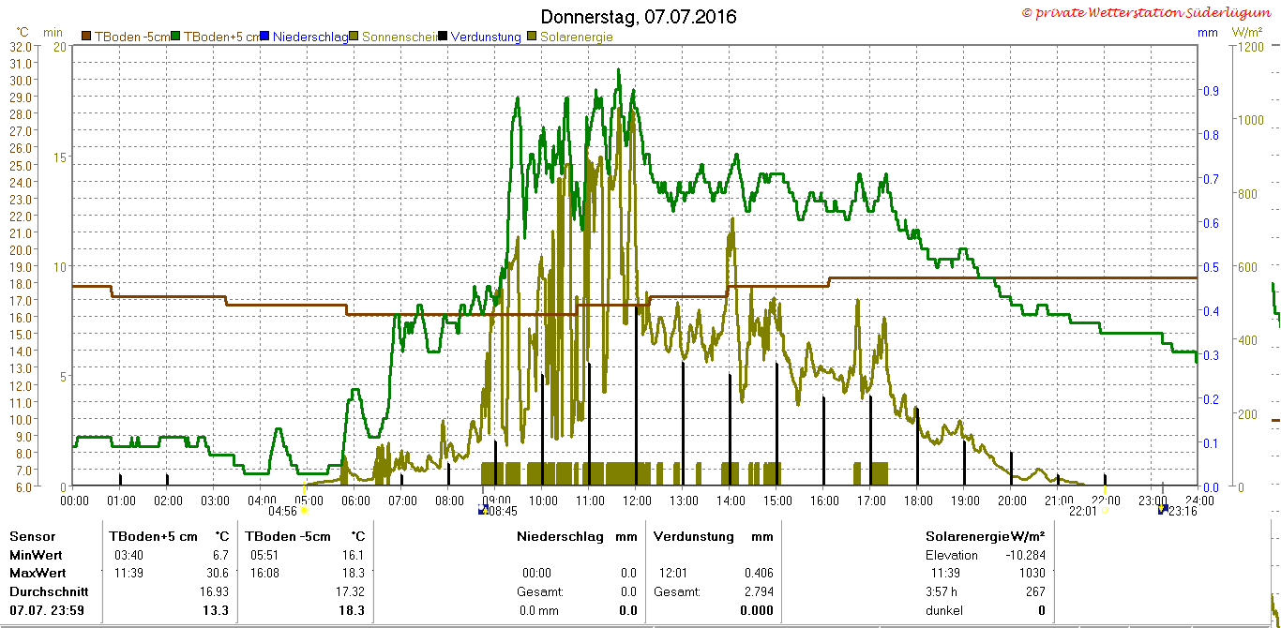Click the 0.406 Verdunstung value
The width and height of the screenshot is (1281, 628).
759,573
